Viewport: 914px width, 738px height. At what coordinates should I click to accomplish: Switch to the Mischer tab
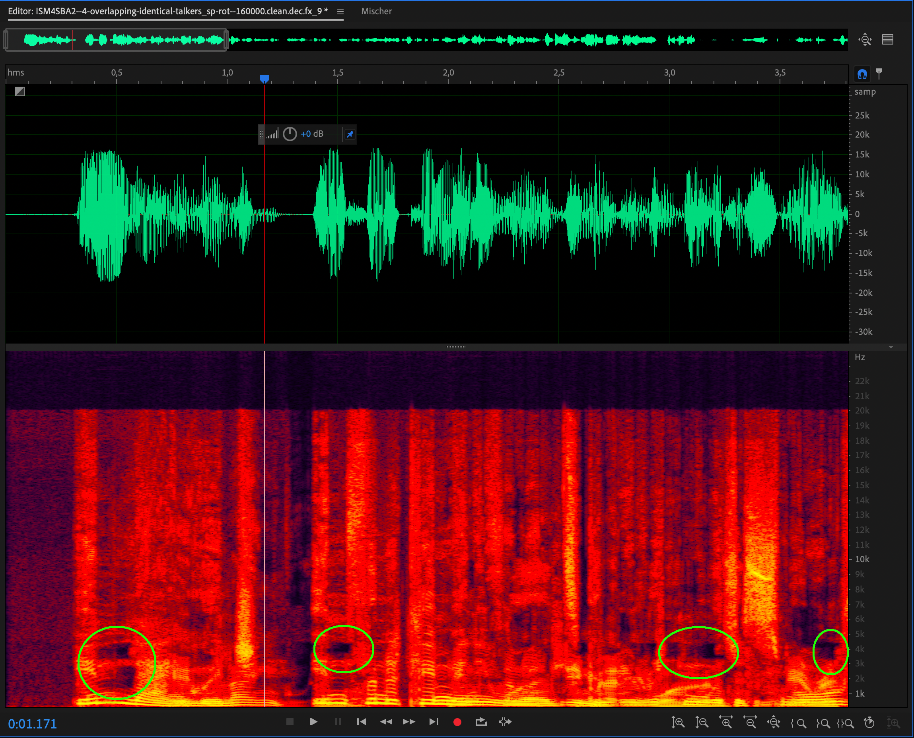[x=376, y=12]
